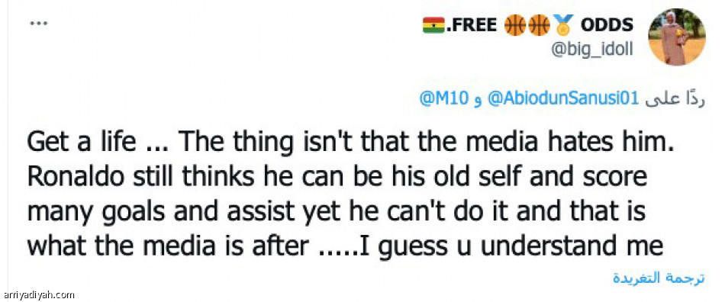Open the big_idoll profile avatar
The width and height of the screenshot is (725, 302).
click(676, 37)
